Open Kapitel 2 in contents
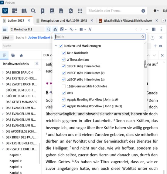Screen dimensions: 167x174 tap(15, 161)
